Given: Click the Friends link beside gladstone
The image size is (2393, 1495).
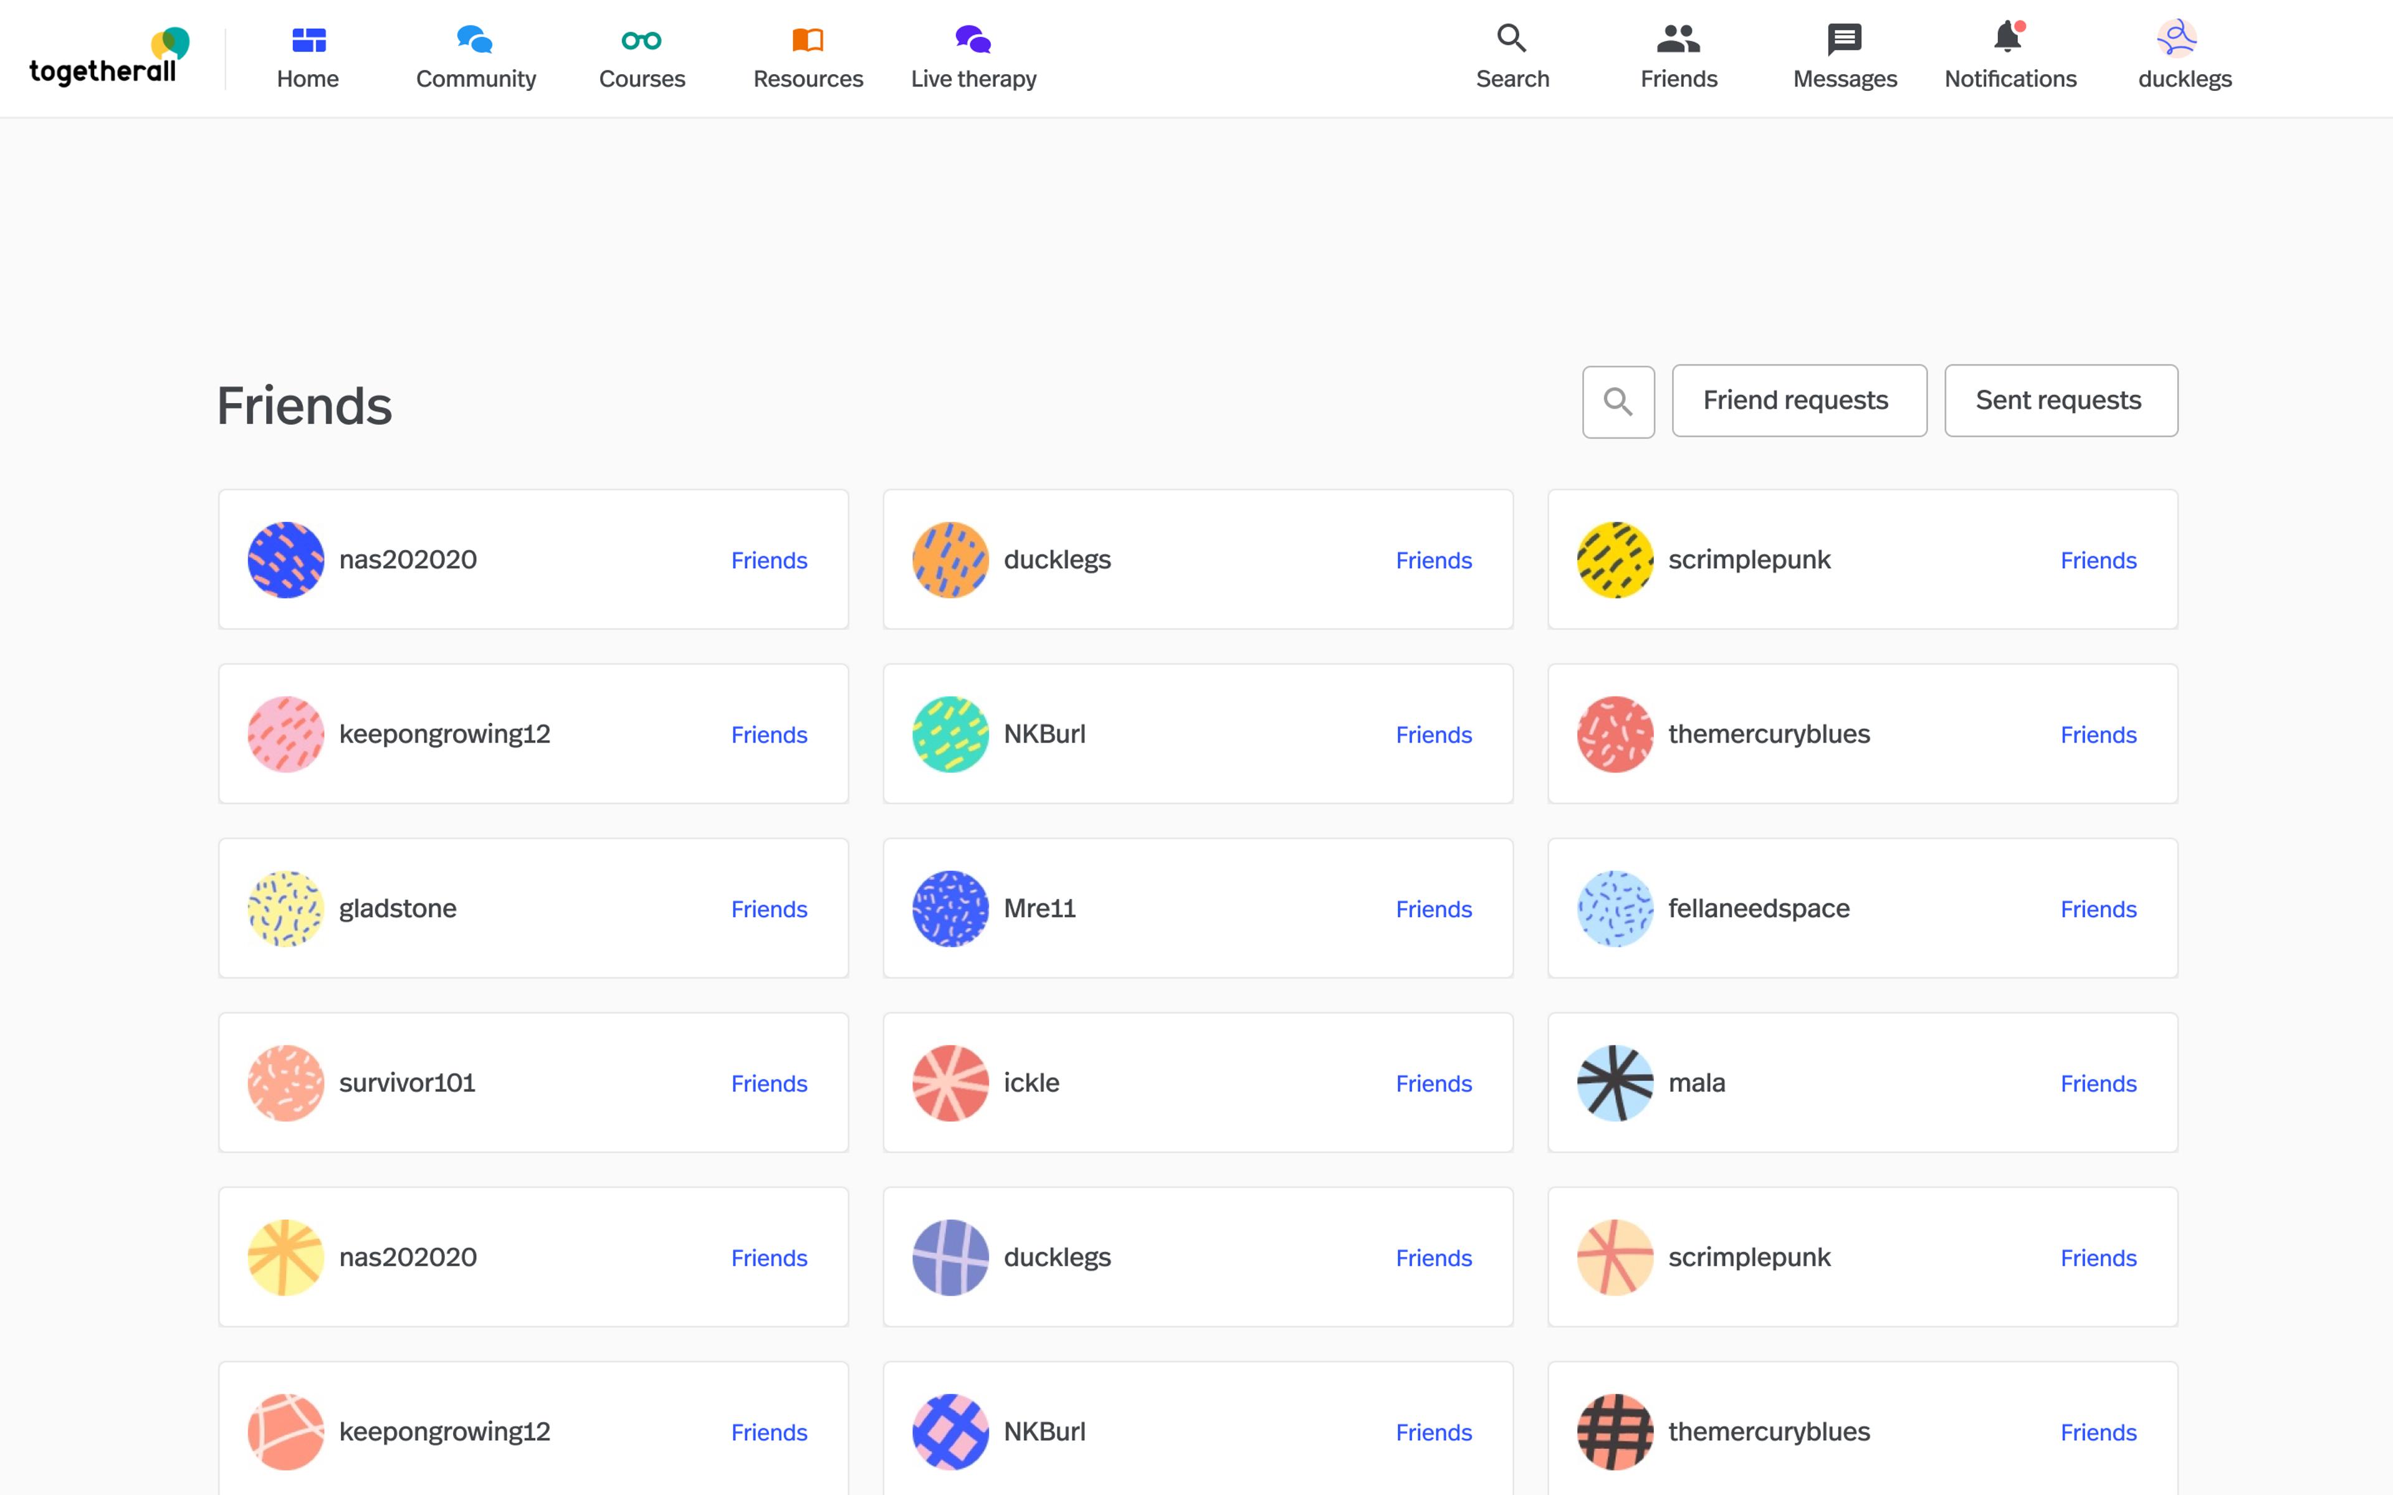Looking at the screenshot, I should (x=768, y=909).
